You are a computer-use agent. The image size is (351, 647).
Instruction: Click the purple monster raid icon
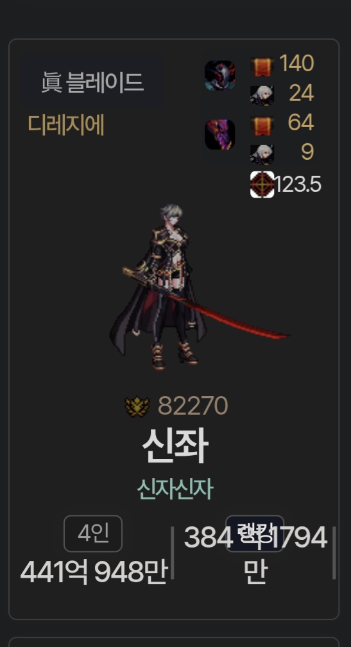pos(220,135)
